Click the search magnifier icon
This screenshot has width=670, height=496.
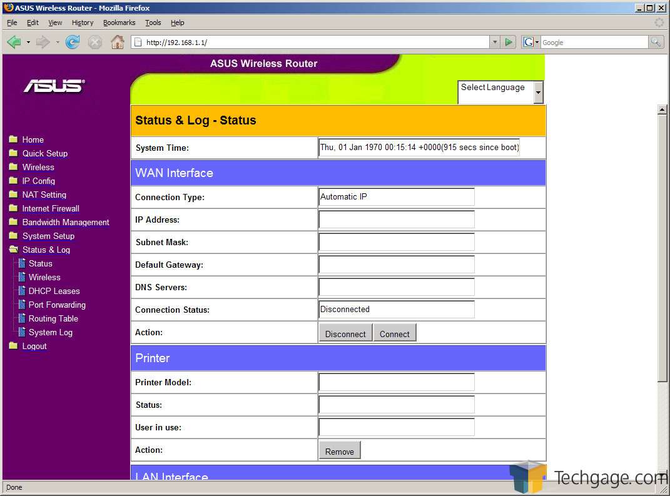[x=656, y=42]
